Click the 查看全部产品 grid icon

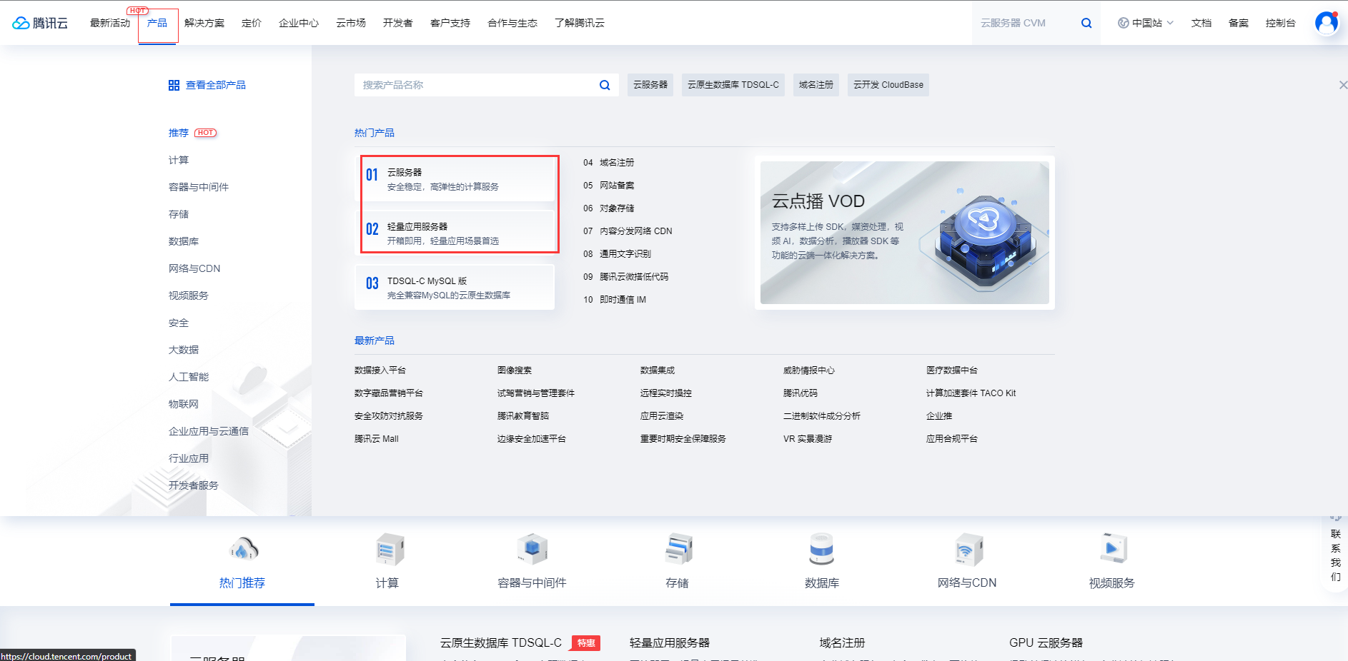(x=174, y=85)
